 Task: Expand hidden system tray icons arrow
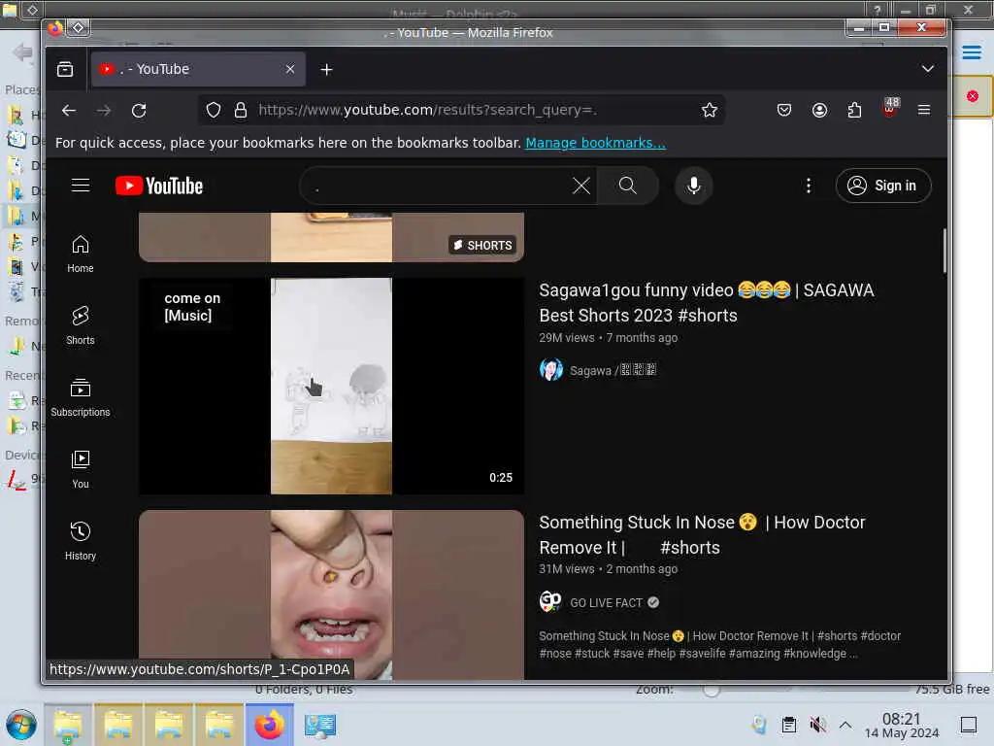(845, 725)
